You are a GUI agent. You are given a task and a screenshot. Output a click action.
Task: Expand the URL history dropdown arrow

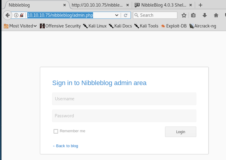(x=117, y=15)
